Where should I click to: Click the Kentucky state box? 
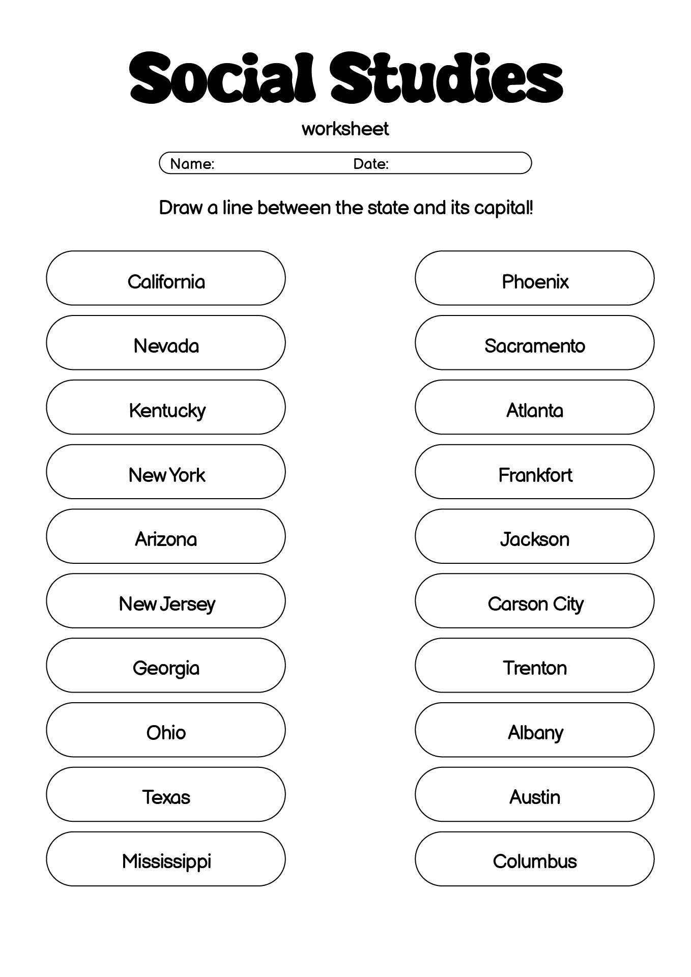166,407
